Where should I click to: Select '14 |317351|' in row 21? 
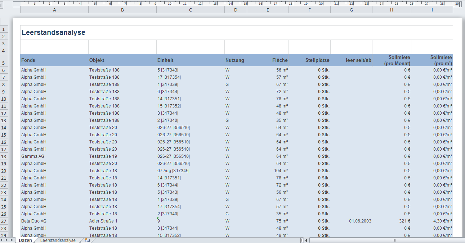(191, 178)
